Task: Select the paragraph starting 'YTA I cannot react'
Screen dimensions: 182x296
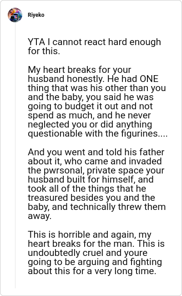Action: tap(94, 46)
